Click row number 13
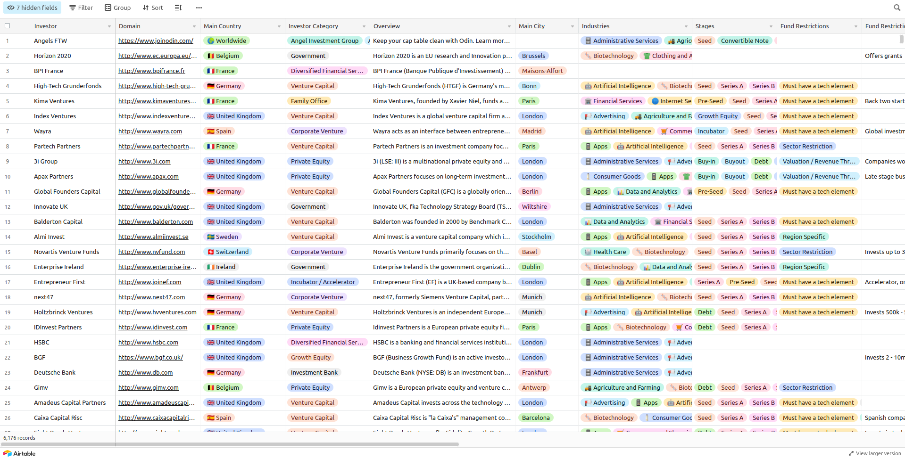Image resolution: width=905 pixels, height=459 pixels. click(8, 222)
